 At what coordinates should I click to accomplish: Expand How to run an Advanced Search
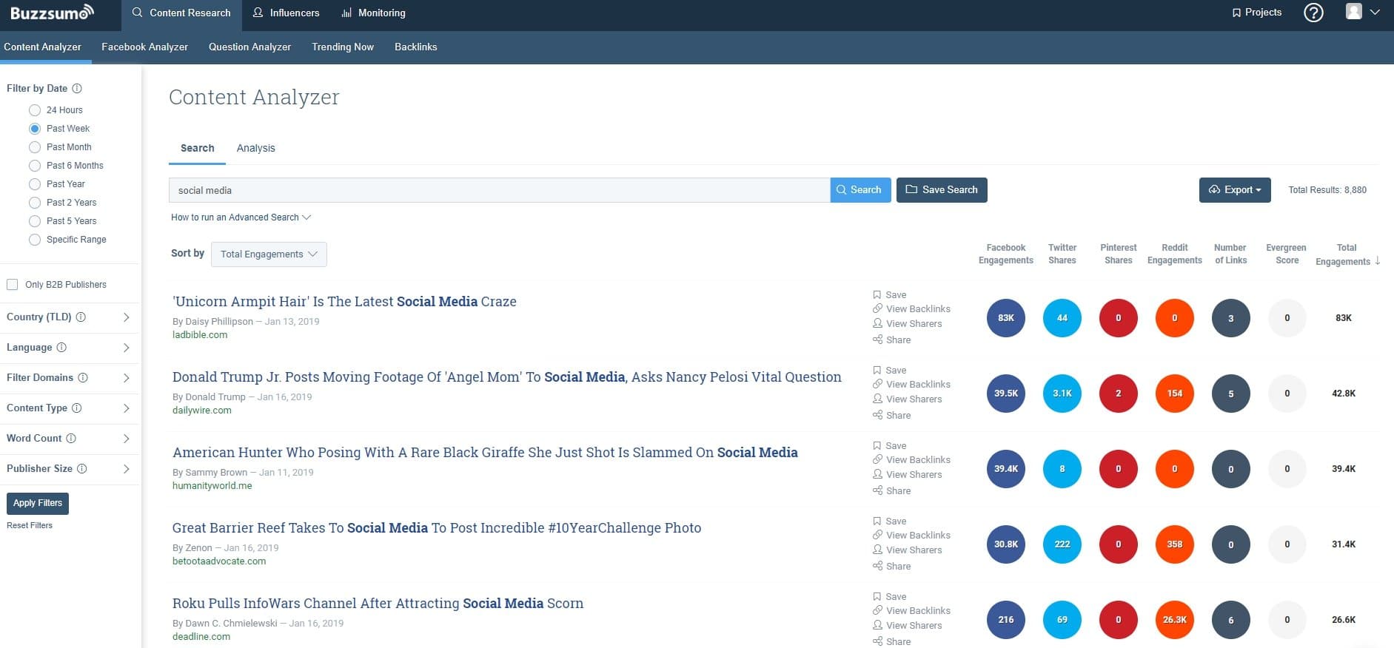click(x=241, y=217)
